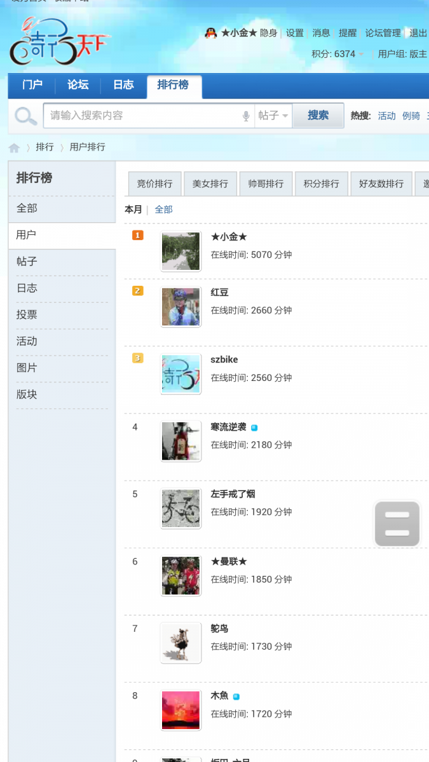429x762 pixels.
Task: Tap the microphone voice search icon
Action: [x=246, y=116]
